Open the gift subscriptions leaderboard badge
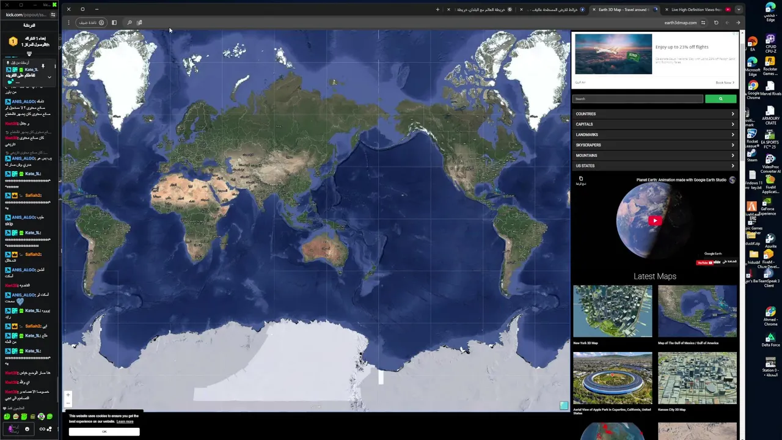This screenshot has width=782, height=440. pyautogui.click(x=13, y=42)
